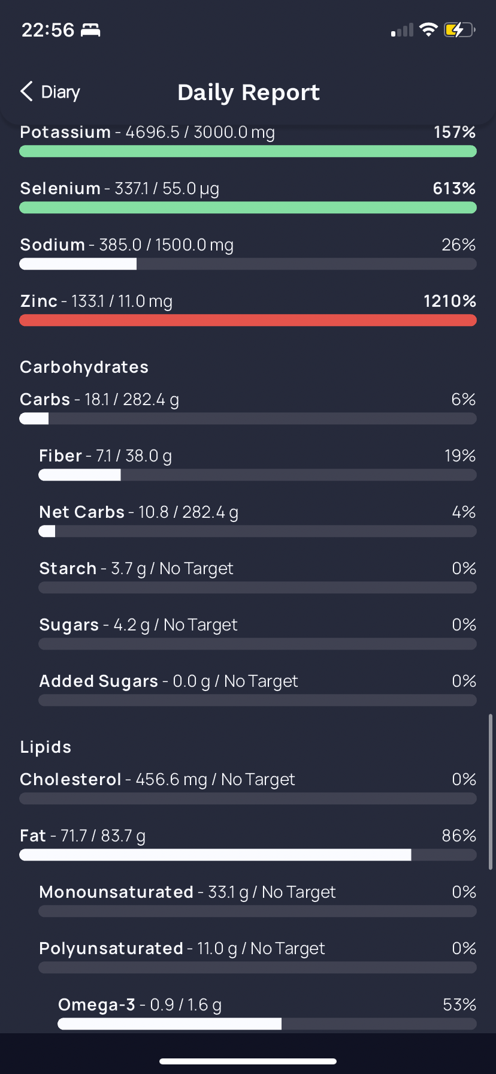Screen dimensions: 496x1074
Task: Tap the Wi-Fi status icon
Action: tap(428, 29)
